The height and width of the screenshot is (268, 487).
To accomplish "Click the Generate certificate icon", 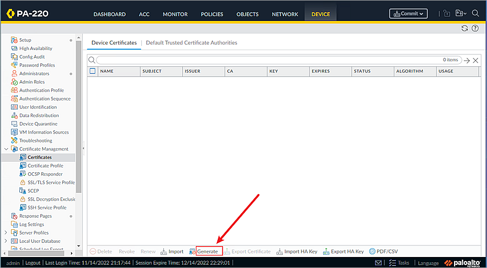I will point(193,252).
